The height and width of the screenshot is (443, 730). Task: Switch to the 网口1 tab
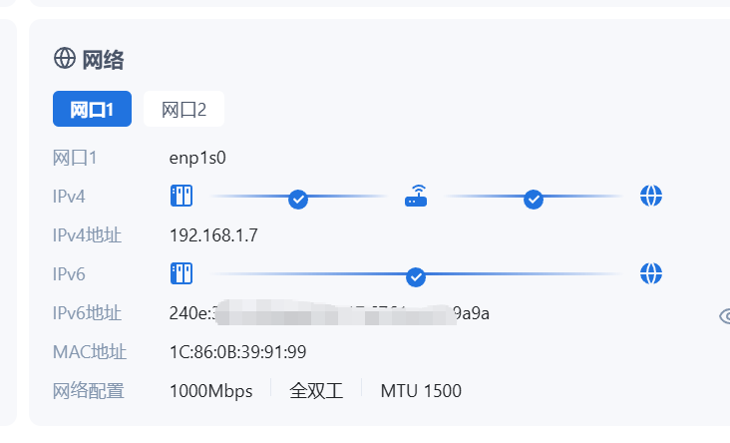click(x=92, y=110)
